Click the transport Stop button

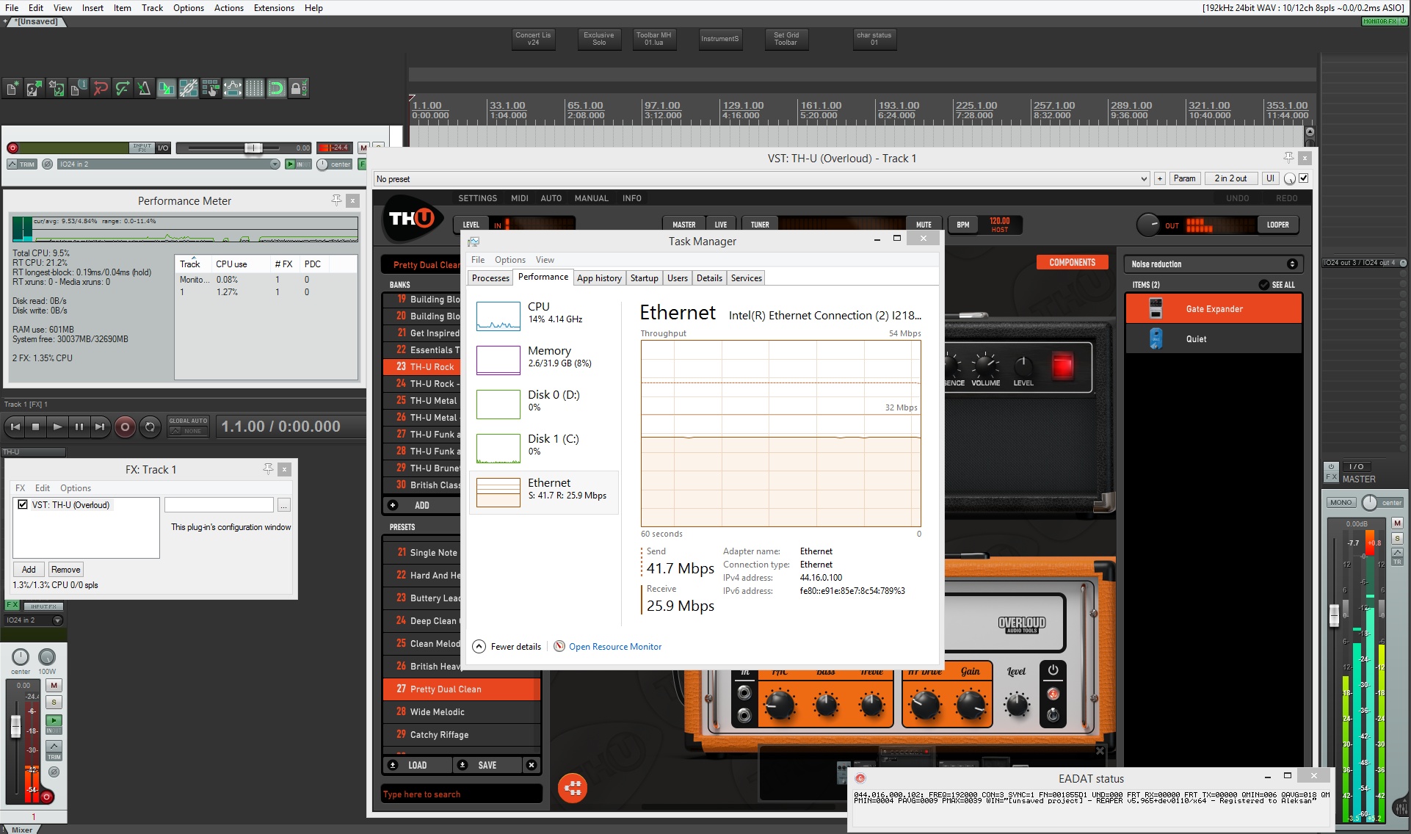36,427
